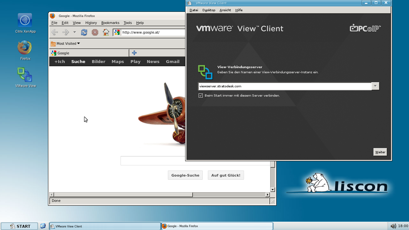Click the Firefox horizontal scrollbar thumb
This screenshot has height=230, width=409.
pyautogui.click(x=123, y=194)
